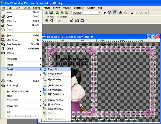
Task: Expand the Export submenu entry
Action: pyautogui.click(x=21, y=69)
